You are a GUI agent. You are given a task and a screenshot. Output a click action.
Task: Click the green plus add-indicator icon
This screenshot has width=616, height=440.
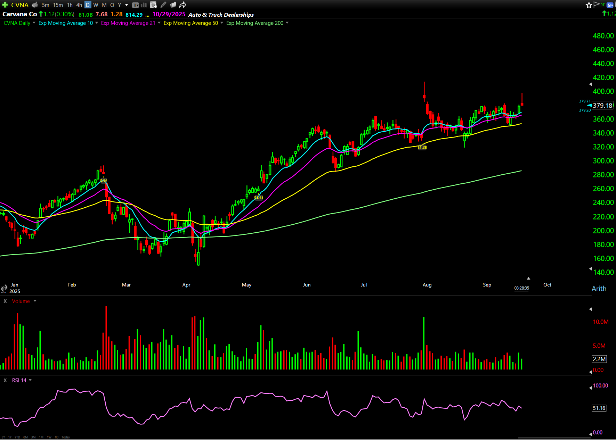pos(5,5)
